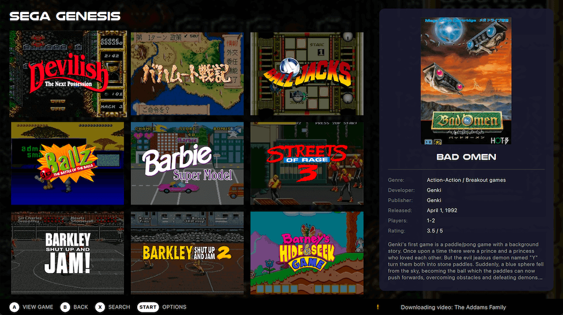Select the Japanese title game with map
The image size is (563, 315).
187,73
